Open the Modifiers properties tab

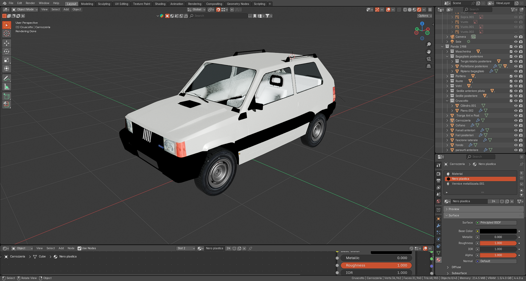pos(439,225)
